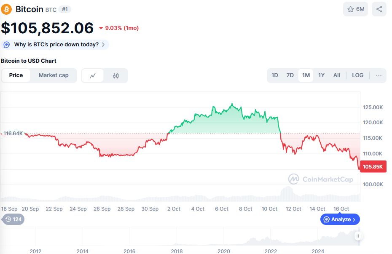Open the 124 history events badge
The width and height of the screenshot is (392, 254).
point(13,219)
